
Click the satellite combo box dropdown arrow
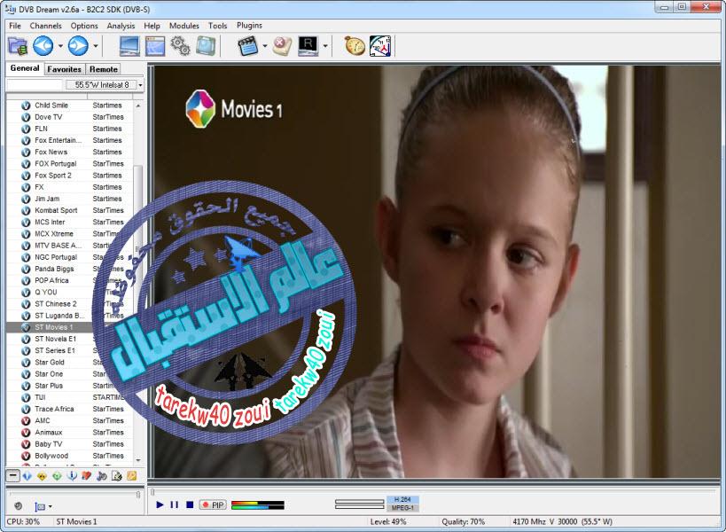point(140,85)
